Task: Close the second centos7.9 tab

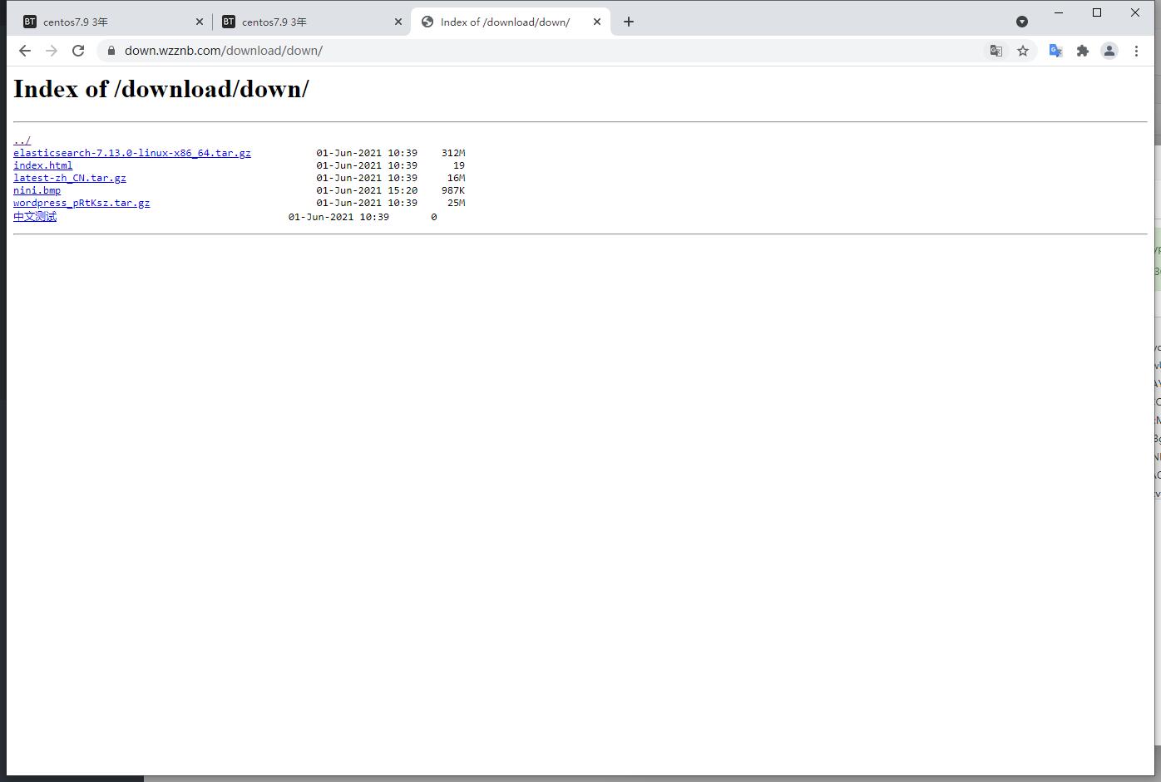Action: [398, 22]
